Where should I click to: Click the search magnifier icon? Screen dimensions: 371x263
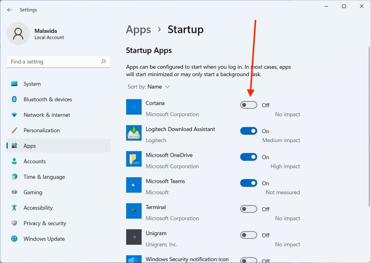[x=103, y=62]
